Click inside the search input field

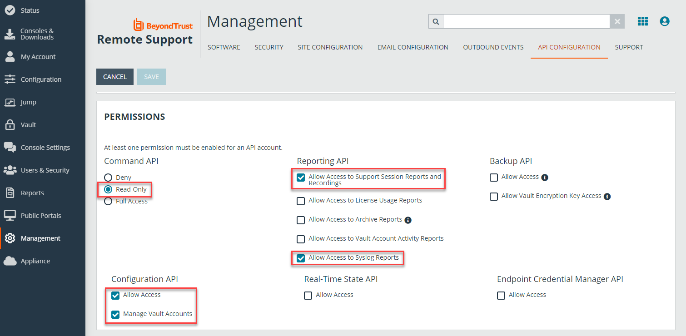pos(526,21)
